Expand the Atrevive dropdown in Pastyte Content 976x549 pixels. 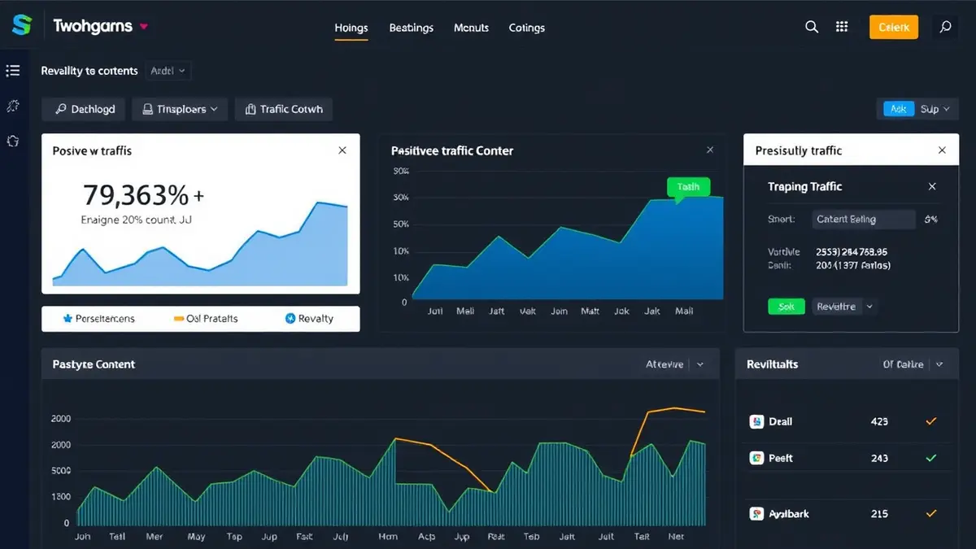pyautogui.click(x=675, y=364)
